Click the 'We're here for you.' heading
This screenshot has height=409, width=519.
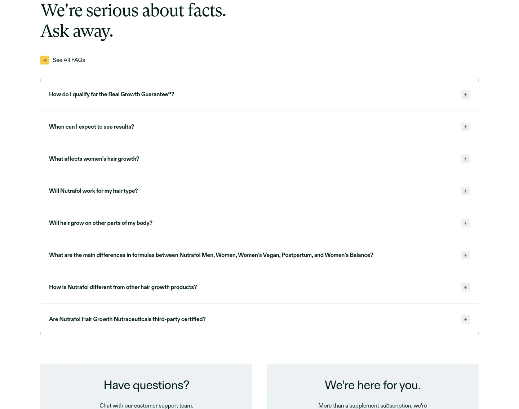point(373,385)
